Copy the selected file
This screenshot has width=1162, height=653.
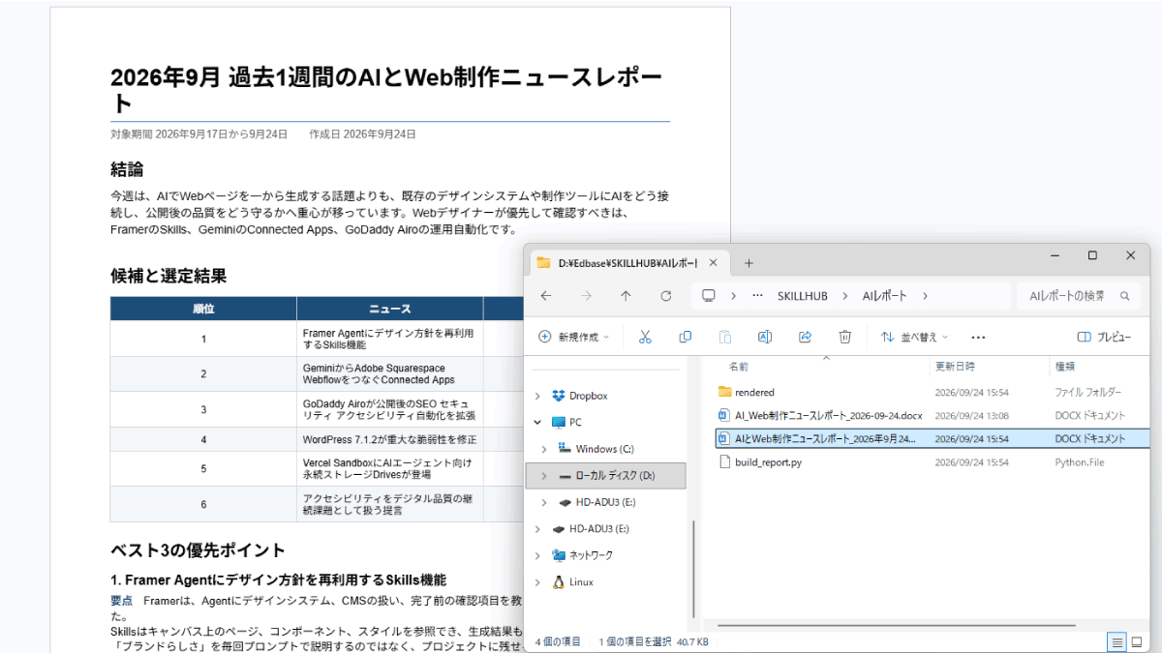tap(685, 337)
